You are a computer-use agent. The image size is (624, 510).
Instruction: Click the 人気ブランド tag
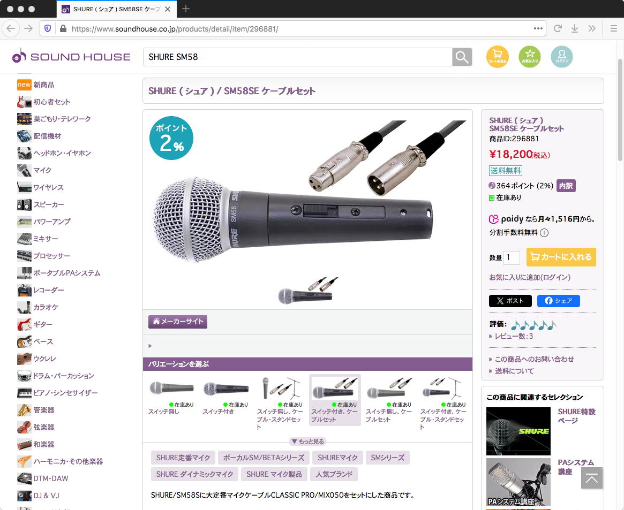point(334,474)
